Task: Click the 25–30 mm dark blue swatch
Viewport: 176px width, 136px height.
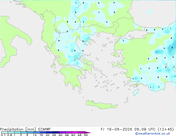Action: pos(56,132)
